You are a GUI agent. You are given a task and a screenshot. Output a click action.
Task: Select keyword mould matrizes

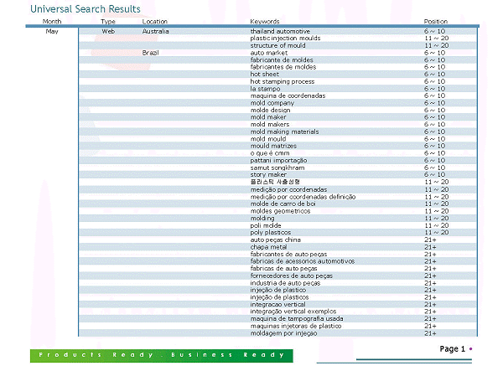coord(273,146)
